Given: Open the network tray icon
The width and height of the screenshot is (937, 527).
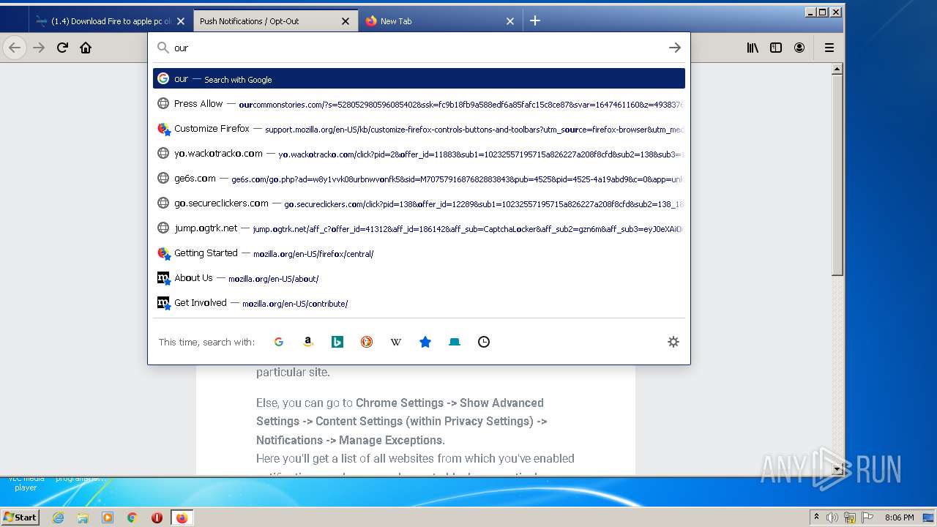Looking at the screenshot, I should click(850, 517).
